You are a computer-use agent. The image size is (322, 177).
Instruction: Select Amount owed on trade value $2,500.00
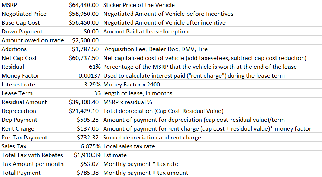(x=84, y=40)
